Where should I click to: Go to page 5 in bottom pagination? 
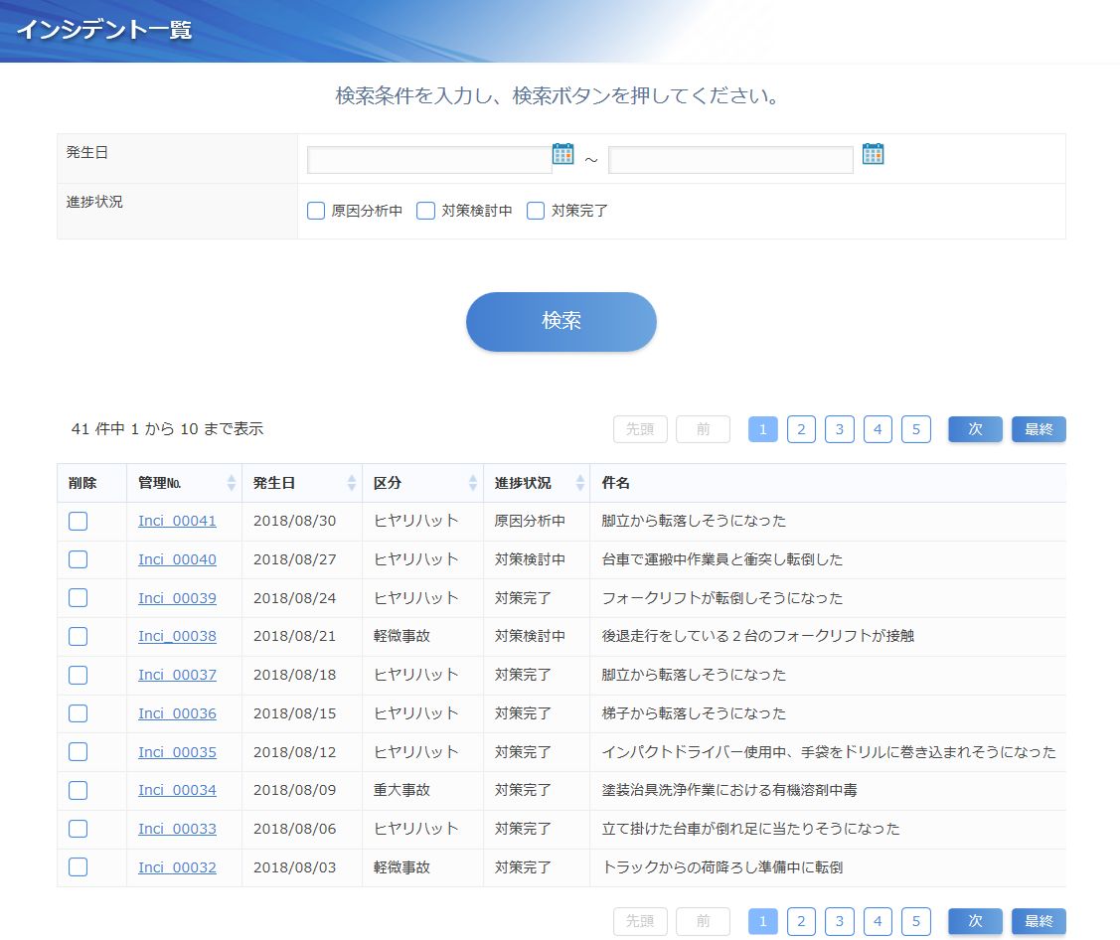click(915, 921)
